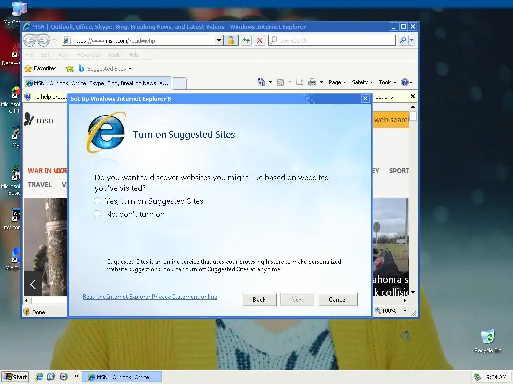Click the information bar help icon

(28, 97)
